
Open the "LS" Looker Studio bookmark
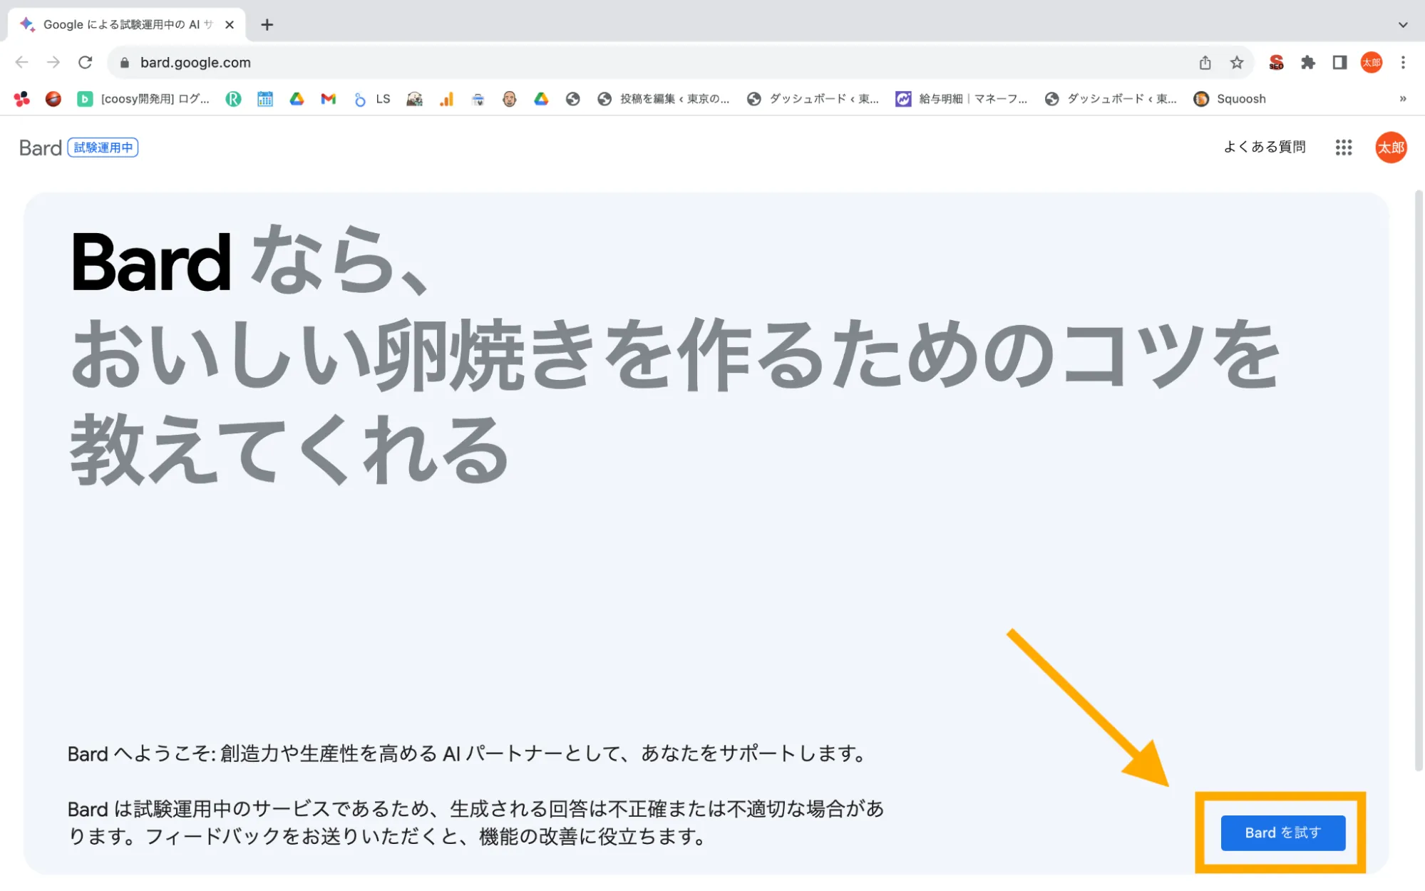pyautogui.click(x=372, y=99)
